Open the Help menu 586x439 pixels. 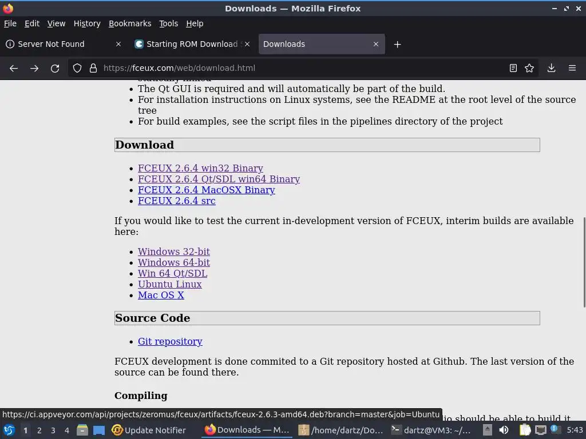point(195,23)
